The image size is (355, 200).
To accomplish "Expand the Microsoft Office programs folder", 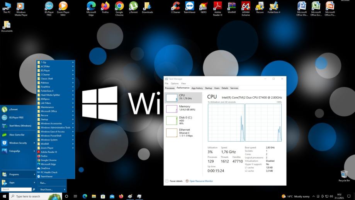I will pos(49,111).
